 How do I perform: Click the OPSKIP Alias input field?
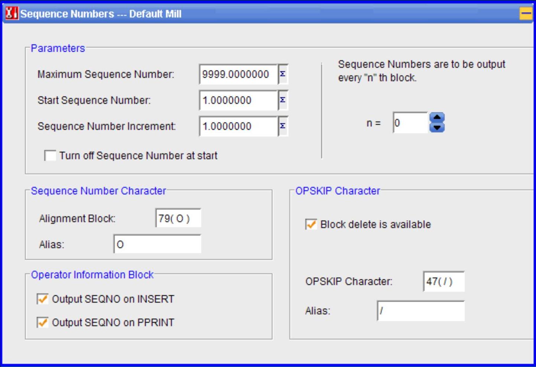coord(421,311)
